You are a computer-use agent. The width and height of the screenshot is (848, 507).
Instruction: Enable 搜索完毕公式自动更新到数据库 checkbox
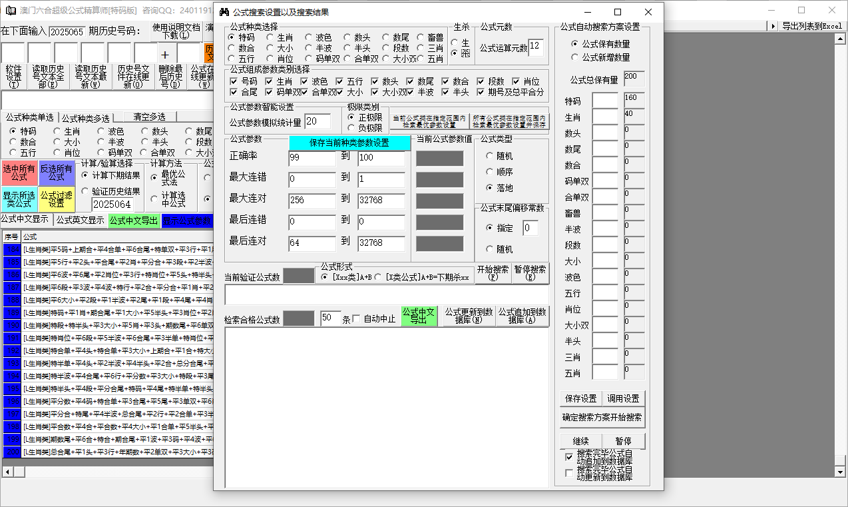(x=568, y=473)
